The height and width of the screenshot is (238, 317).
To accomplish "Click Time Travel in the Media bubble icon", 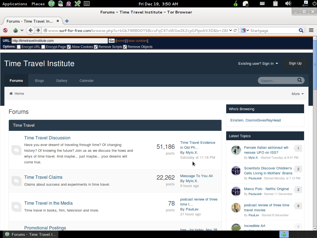I will coord(17,207).
